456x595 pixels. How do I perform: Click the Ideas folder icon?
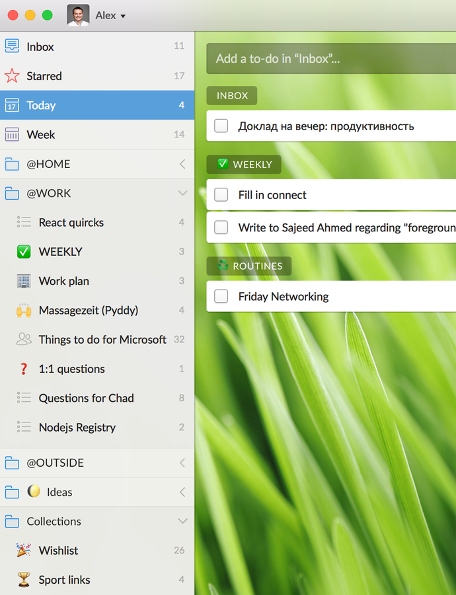point(12,492)
